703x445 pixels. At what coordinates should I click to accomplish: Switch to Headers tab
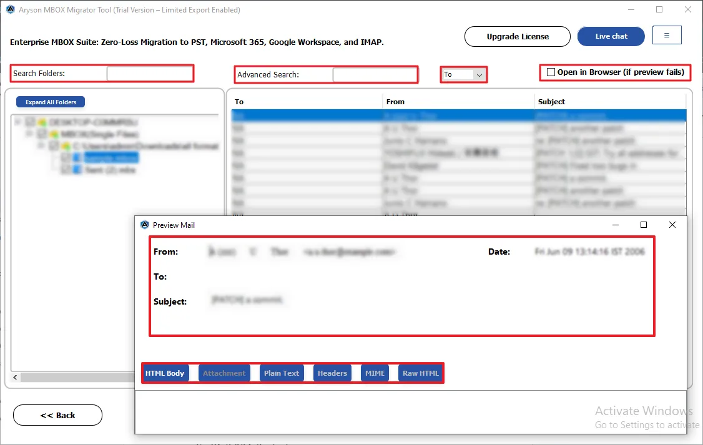pos(332,373)
